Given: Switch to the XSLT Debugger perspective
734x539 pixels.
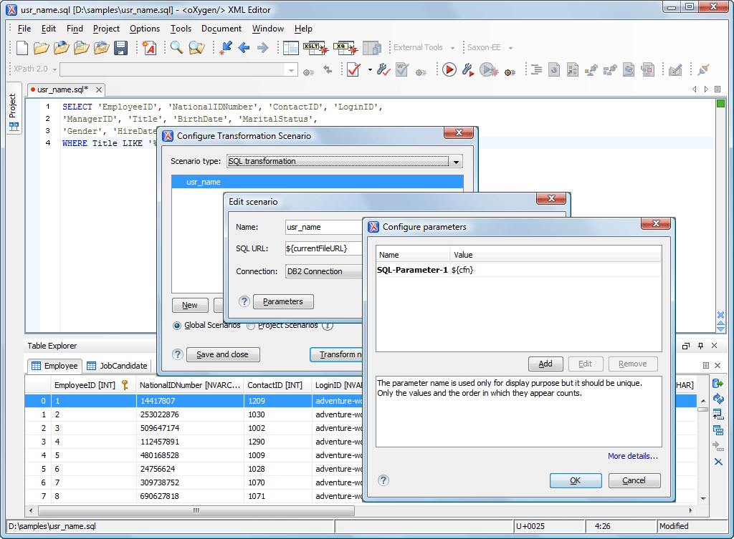Looking at the screenshot, I should pyautogui.click(x=315, y=48).
